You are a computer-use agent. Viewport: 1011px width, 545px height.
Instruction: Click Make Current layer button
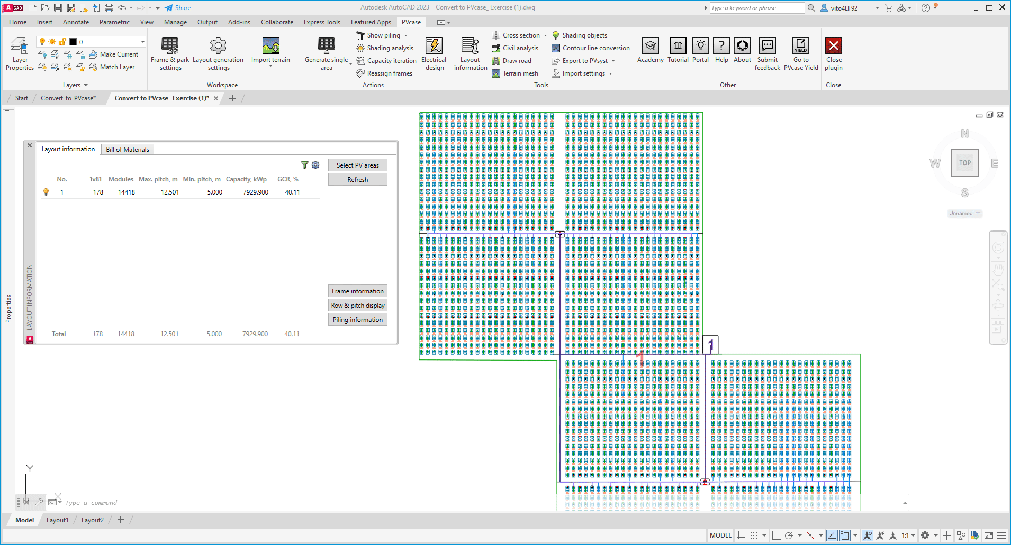tap(114, 54)
